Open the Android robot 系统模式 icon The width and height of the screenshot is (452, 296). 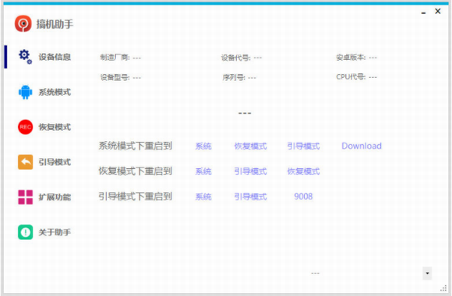pos(26,92)
